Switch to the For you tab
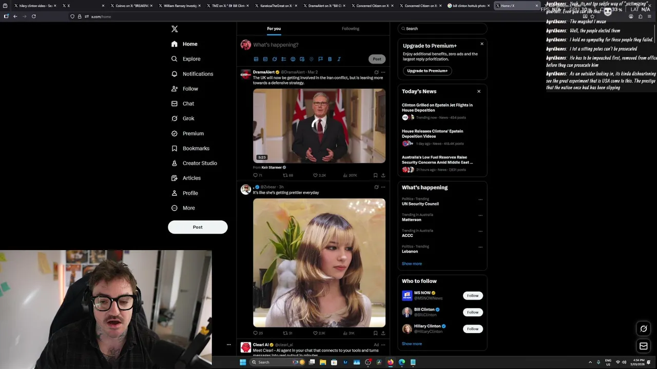This screenshot has height=369, width=657. 274,29
